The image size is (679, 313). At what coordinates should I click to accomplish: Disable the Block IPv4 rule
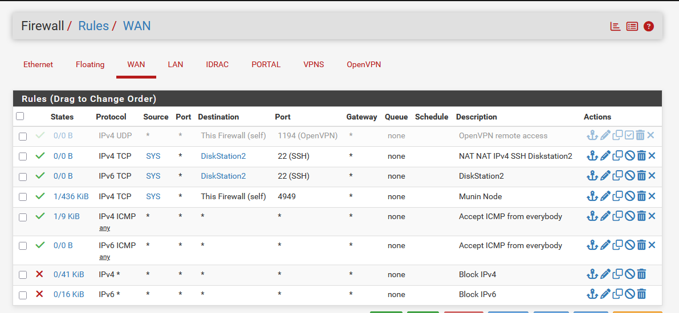coord(629,274)
